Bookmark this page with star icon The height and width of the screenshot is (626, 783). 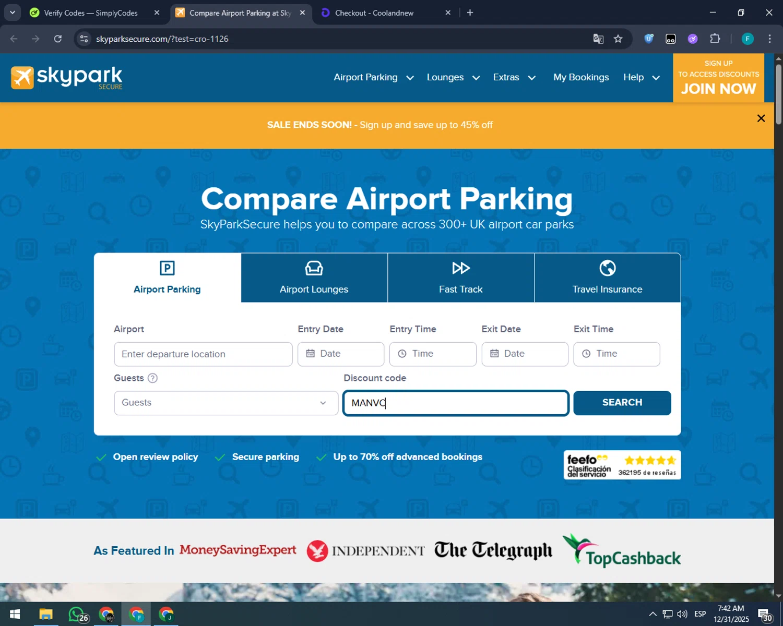(618, 39)
